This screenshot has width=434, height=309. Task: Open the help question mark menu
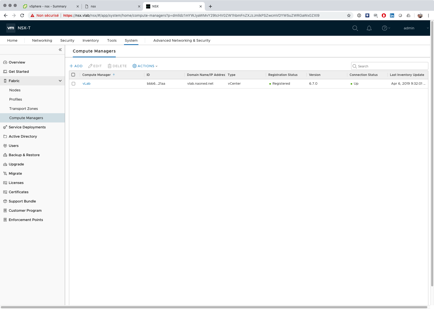pyautogui.click(x=385, y=28)
